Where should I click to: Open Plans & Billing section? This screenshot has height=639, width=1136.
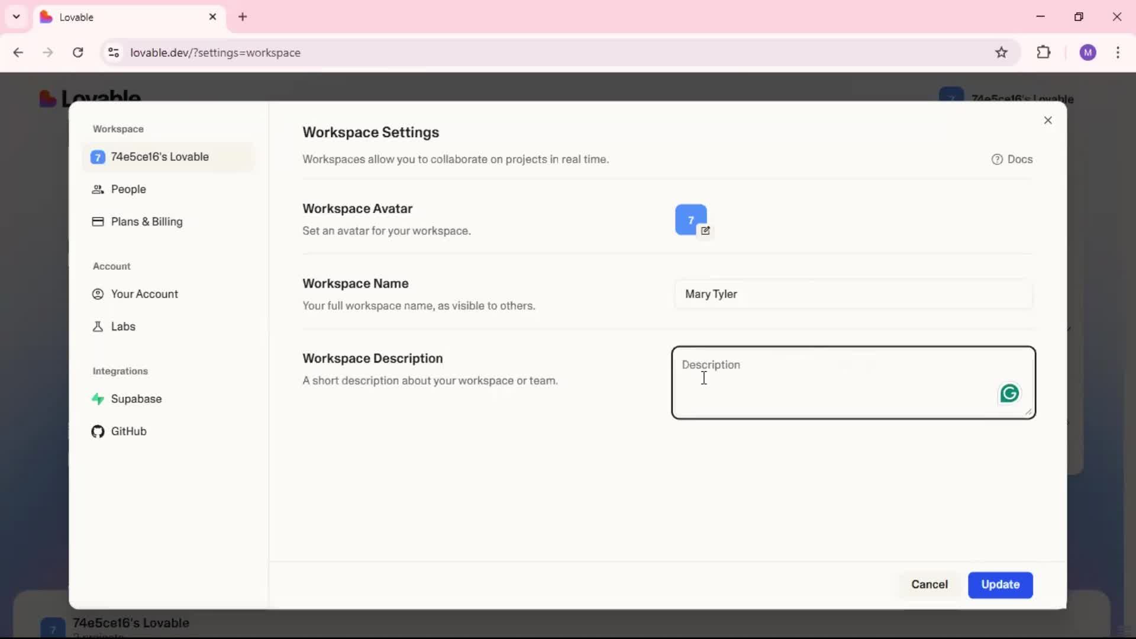tap(146, 222)
